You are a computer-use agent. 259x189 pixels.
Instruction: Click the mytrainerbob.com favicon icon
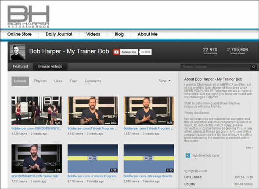(x=187, y=156)
